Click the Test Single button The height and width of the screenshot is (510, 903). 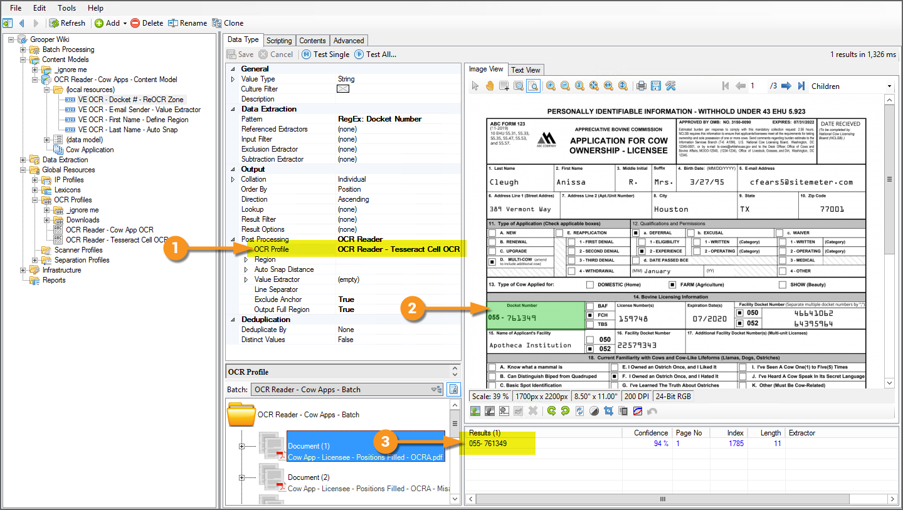325,55
